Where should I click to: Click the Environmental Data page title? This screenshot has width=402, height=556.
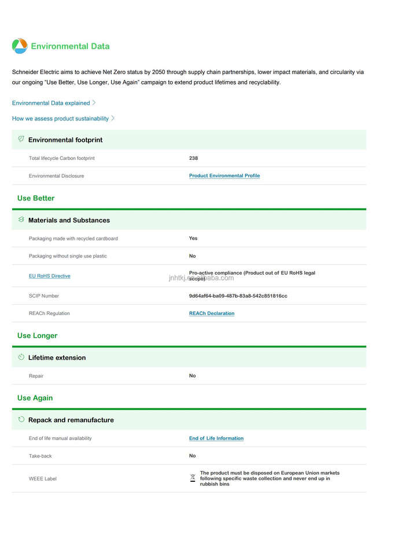click(70, 46)
